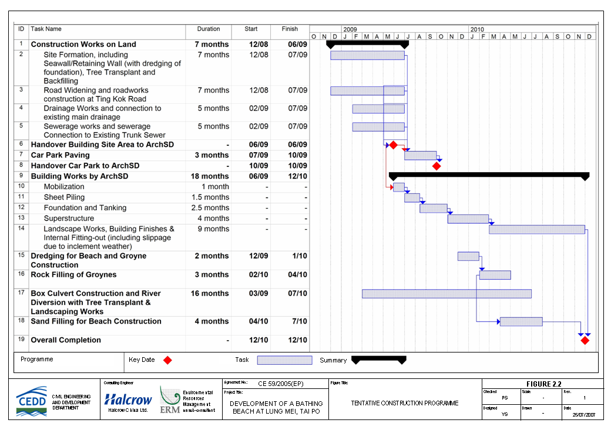Click the Landscape Works nine-month task bar

[x=537, y=229]
